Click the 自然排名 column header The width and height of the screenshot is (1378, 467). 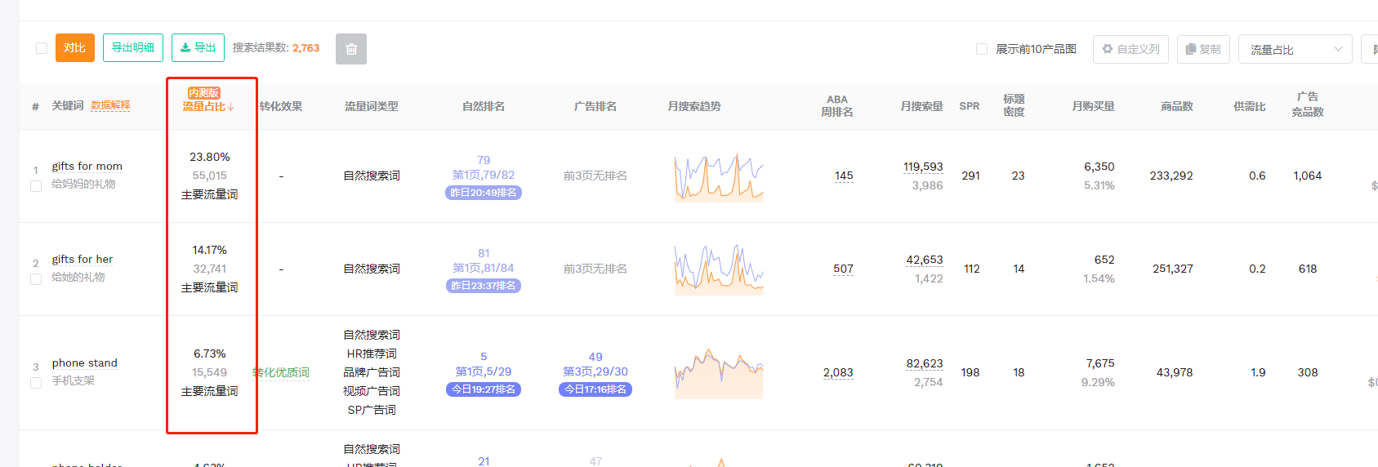click(483, 106)
